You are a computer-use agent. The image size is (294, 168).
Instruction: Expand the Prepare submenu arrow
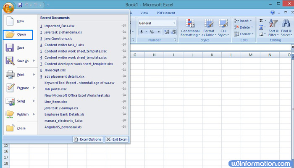34,87
